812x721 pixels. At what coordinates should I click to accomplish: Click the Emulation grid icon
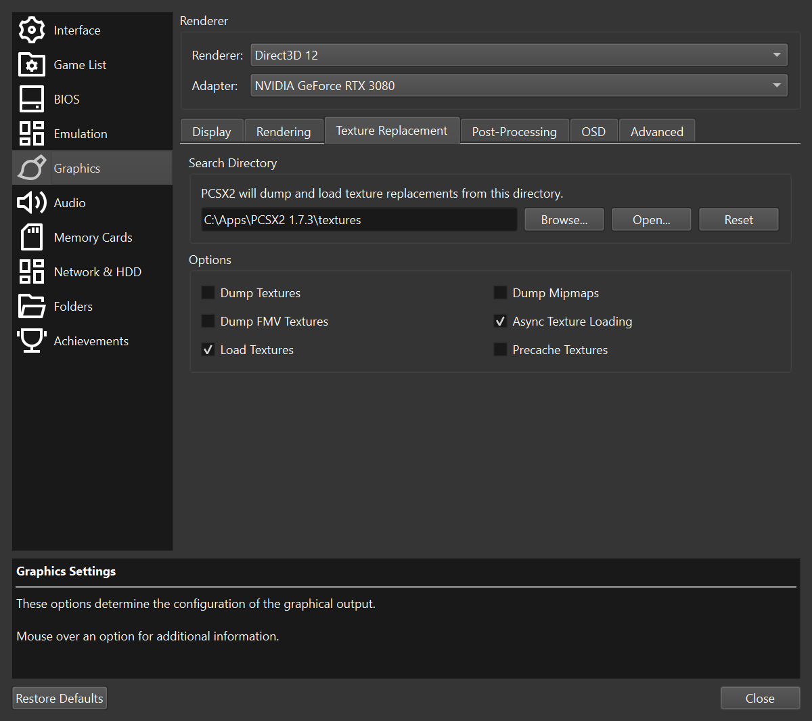pos(31,133)
